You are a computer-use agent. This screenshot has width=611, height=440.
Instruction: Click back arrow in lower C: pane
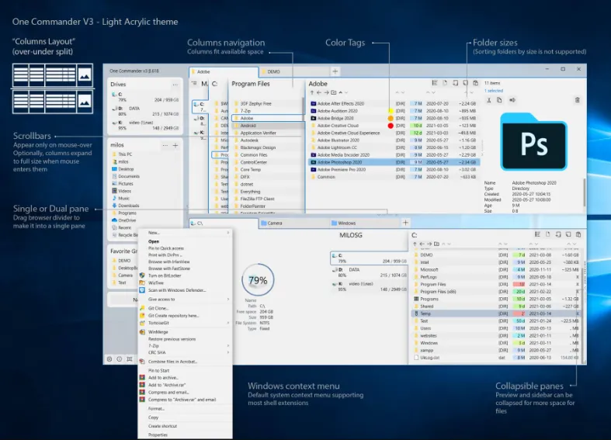[422, 244]
